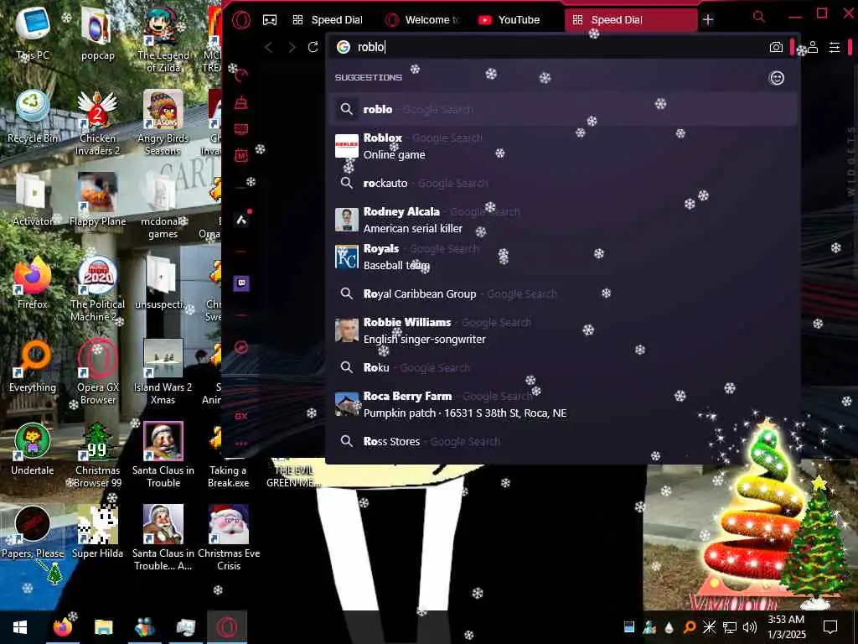Viewport: 858px width, 644px height.
Task: Select the Flappy Plane desktop icon
Action: coord(97,200)
